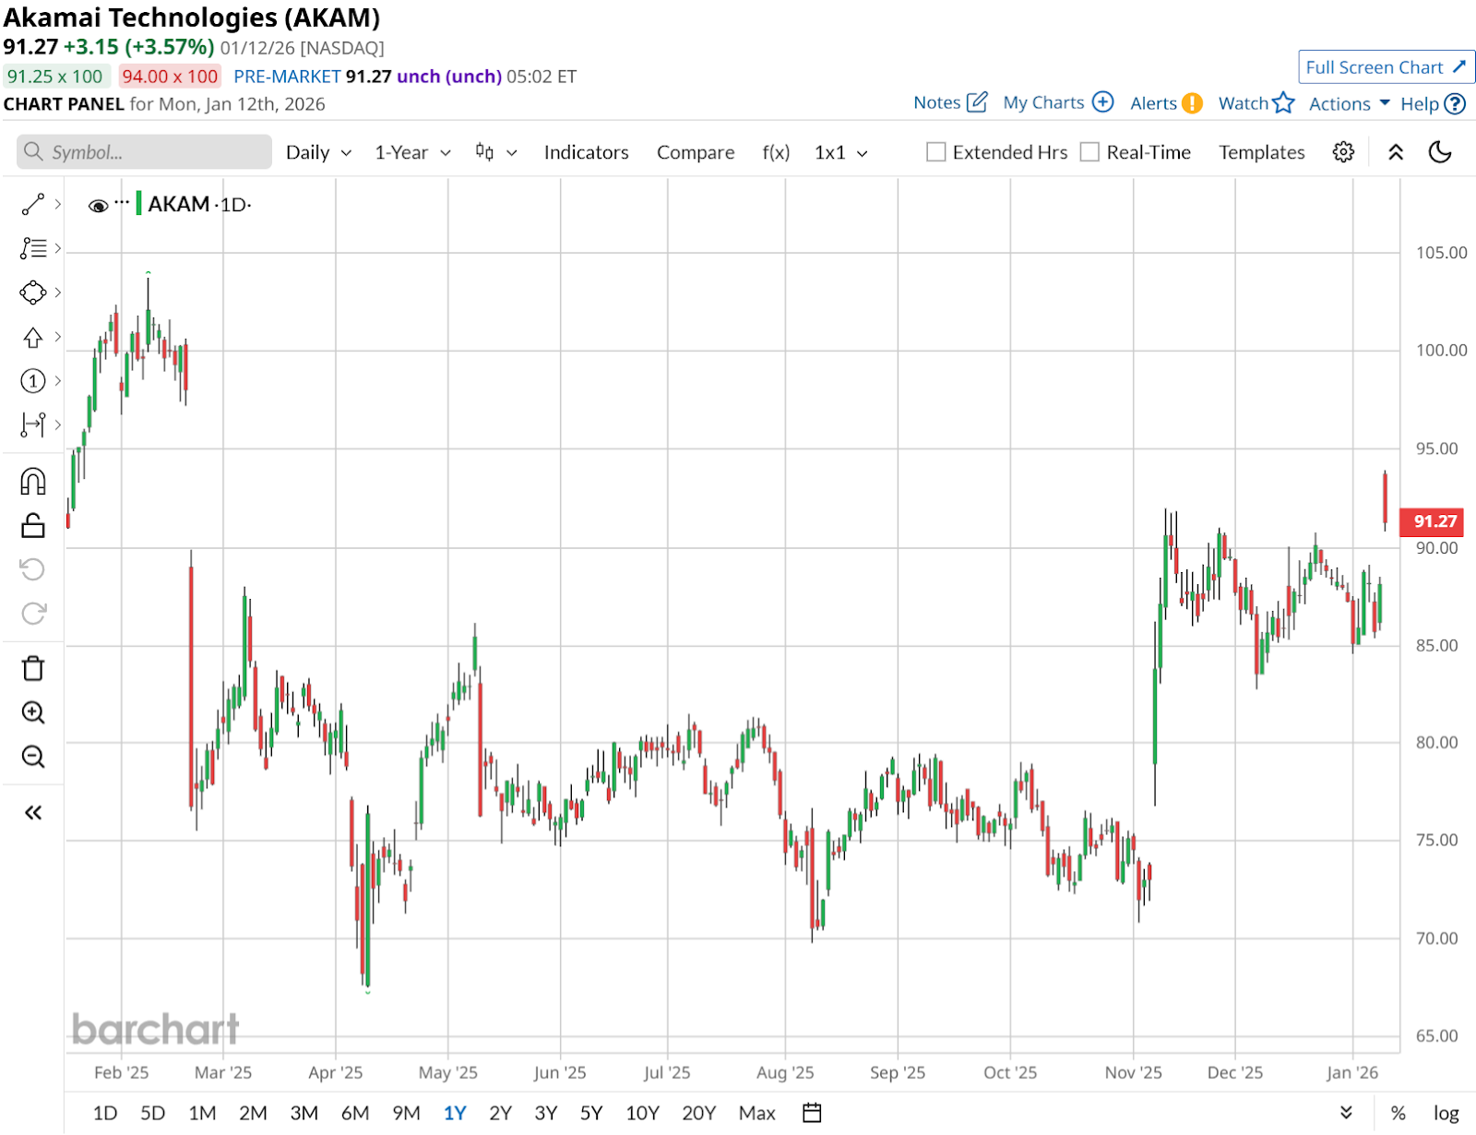Collapse the chart toolbar with double chevron
Image resolution: width=1476 pixels, height=1135 pixels.
(x=1396, y=152)
